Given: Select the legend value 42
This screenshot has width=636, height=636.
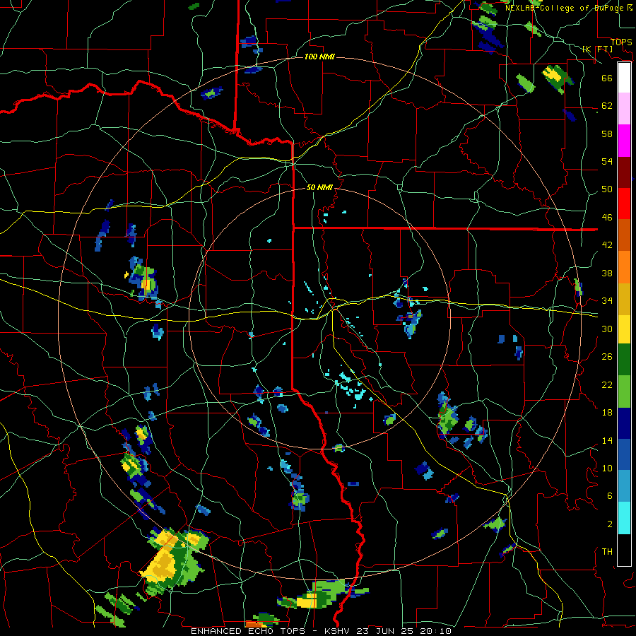Looking at the screenshot, I should [607, 245].
